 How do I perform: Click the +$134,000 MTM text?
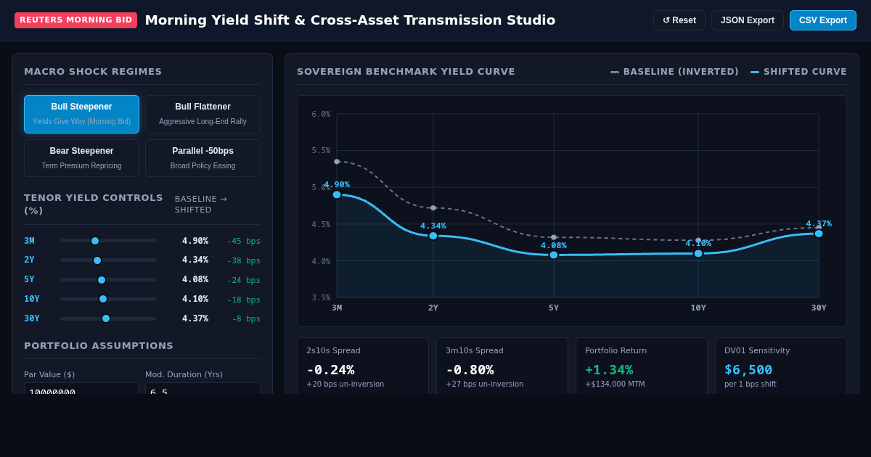tap(615, 384)
